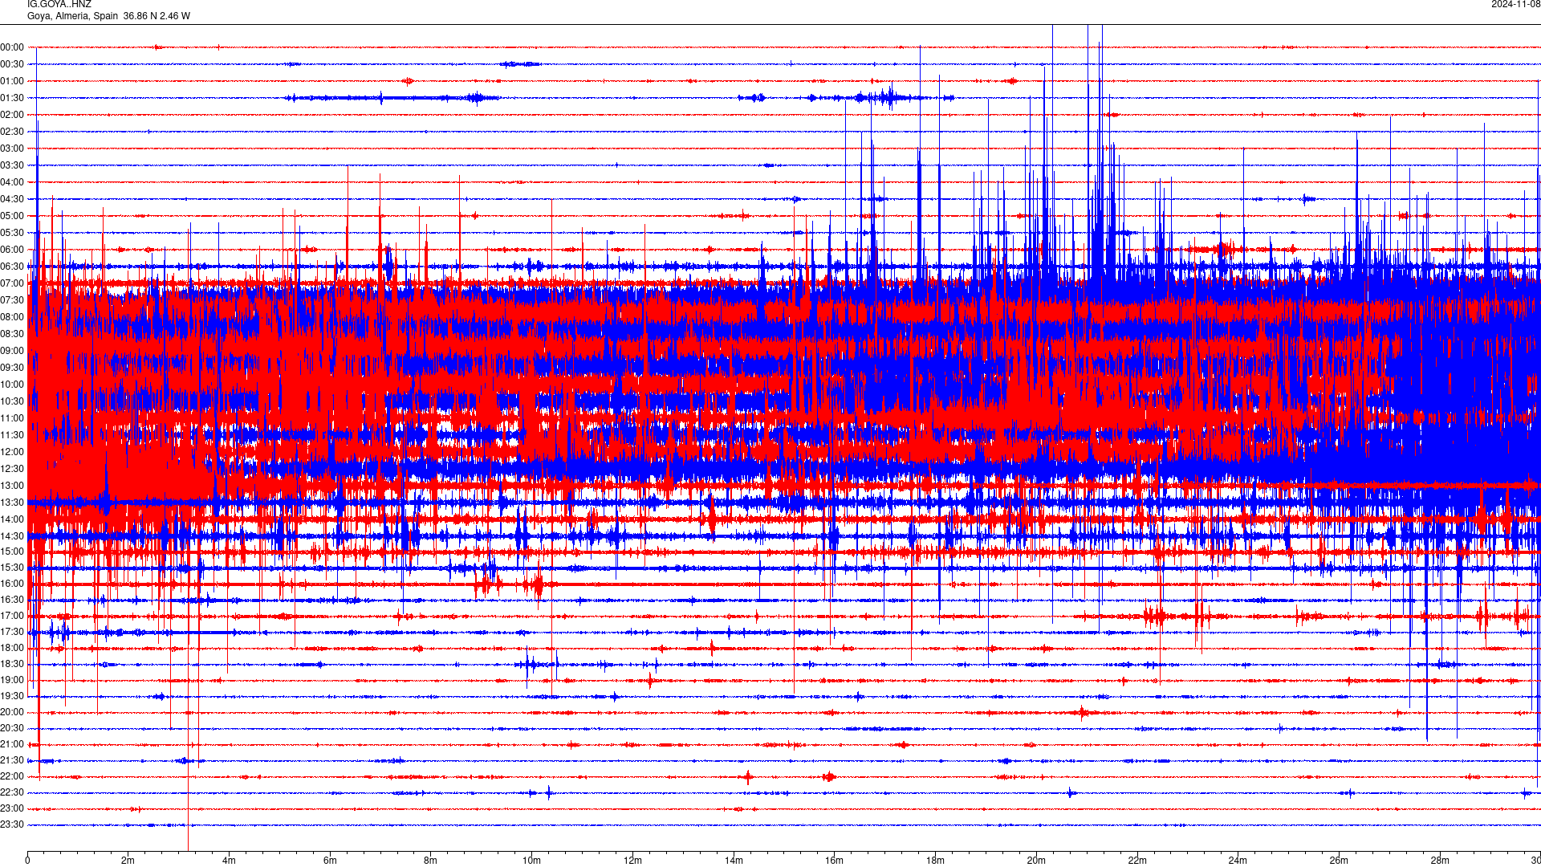Viewport: 1541px width, 867px height.
Task: Select the 14:30 time row label
Action: click(x=12, y=536)
